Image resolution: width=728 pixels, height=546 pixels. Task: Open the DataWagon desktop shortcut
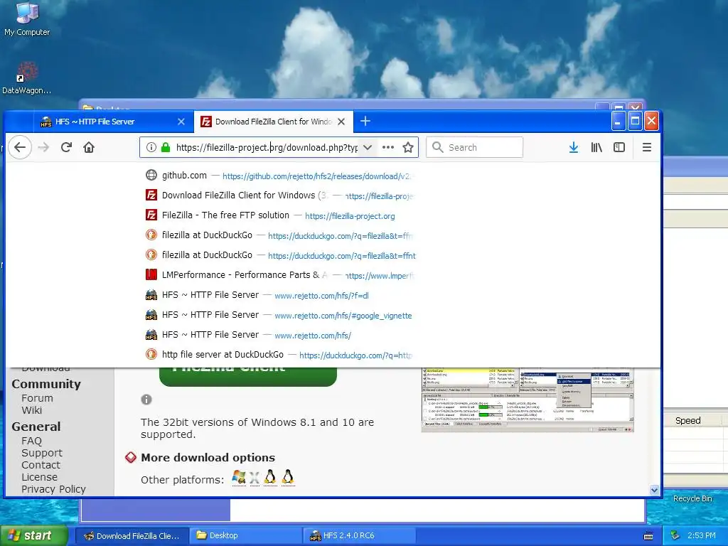pos(27,78)
